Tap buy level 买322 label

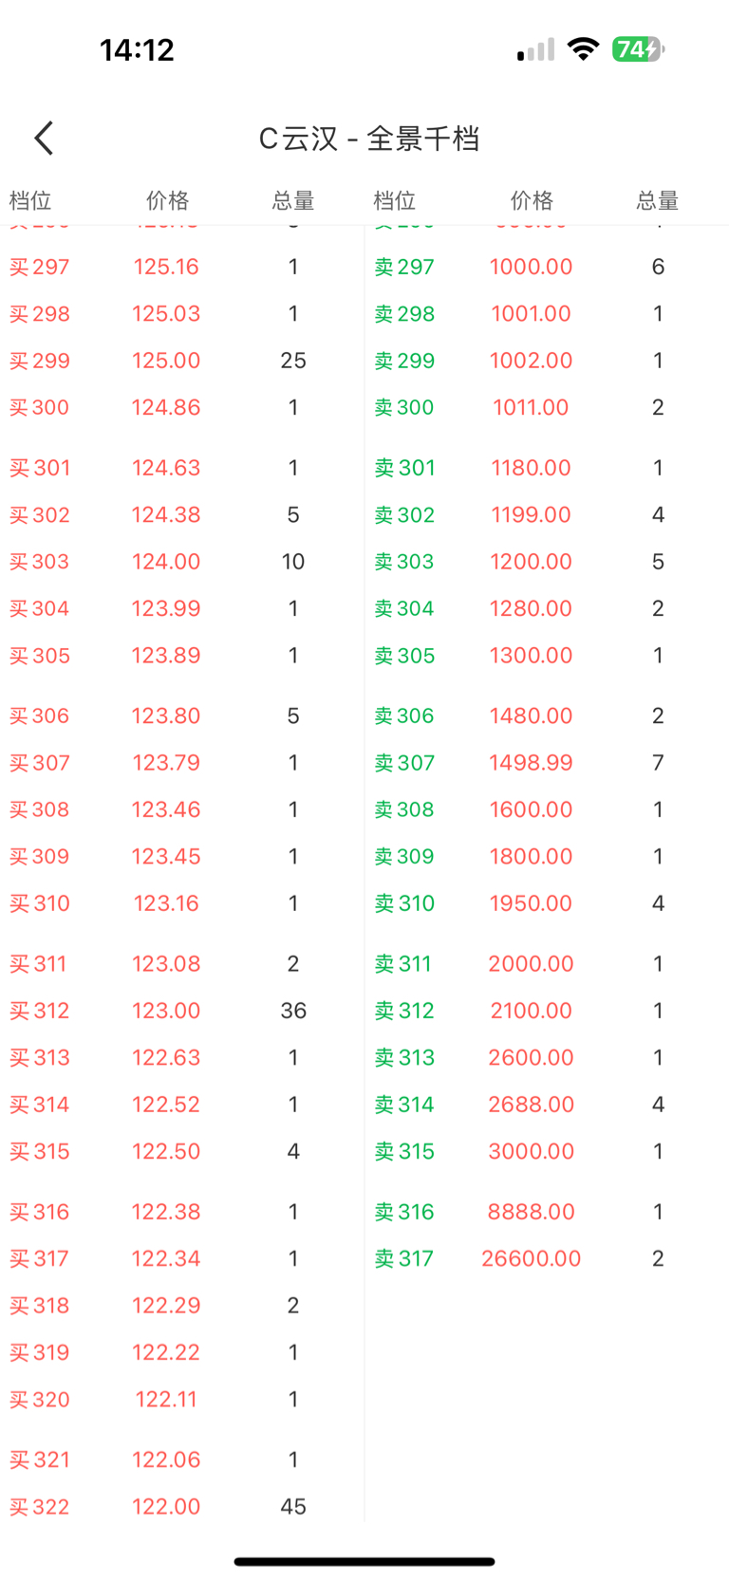tap(40, 1507)
